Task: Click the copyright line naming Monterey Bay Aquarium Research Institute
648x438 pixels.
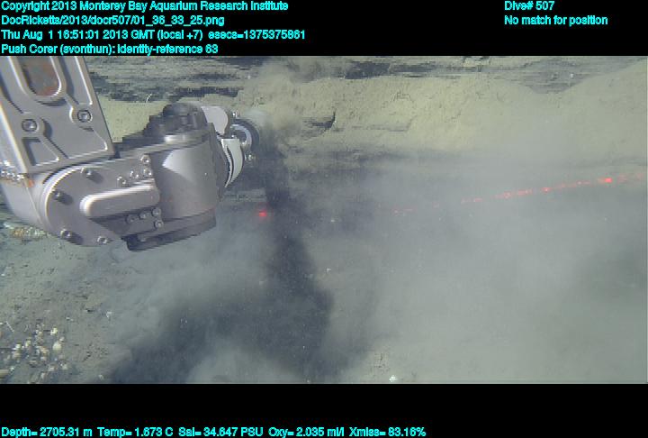Action: pos(145,6)
